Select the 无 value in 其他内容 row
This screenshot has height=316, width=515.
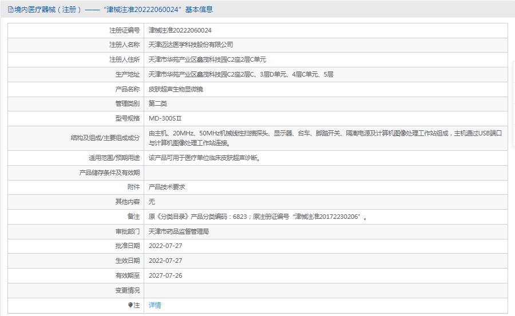click(152, 202)
